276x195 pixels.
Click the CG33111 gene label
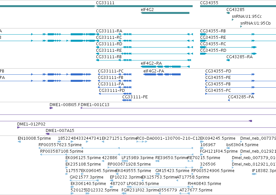pos(105,3)
